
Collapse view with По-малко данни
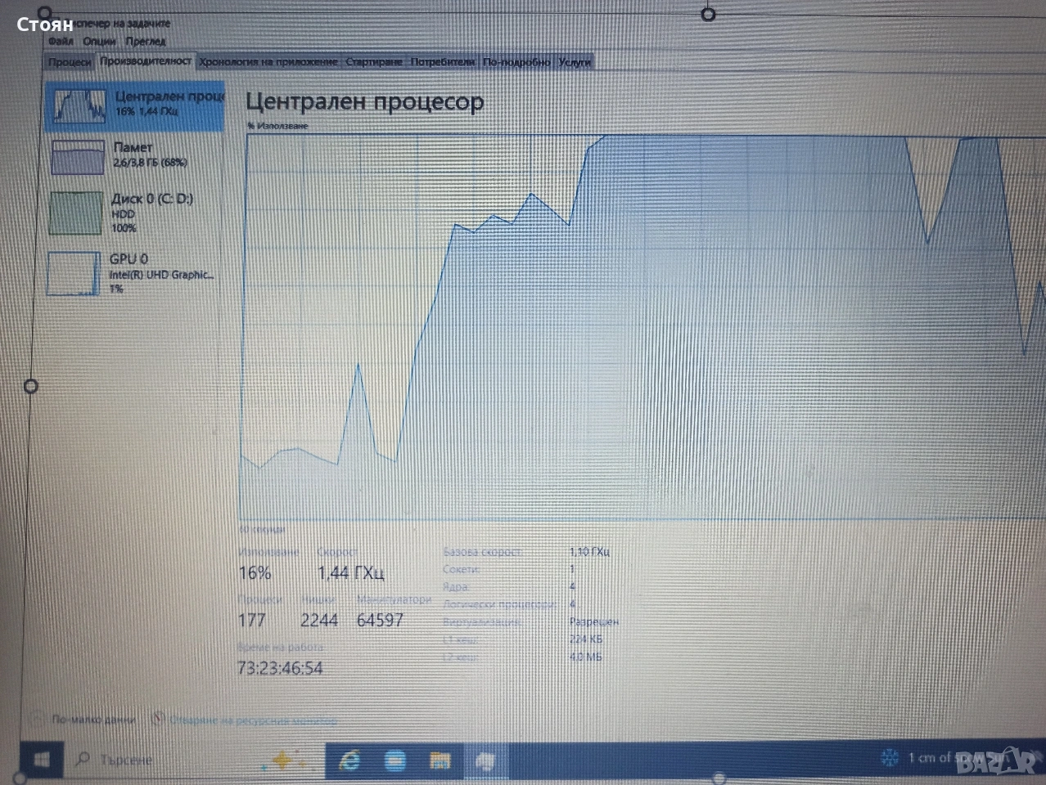click(x=92, y=720)
